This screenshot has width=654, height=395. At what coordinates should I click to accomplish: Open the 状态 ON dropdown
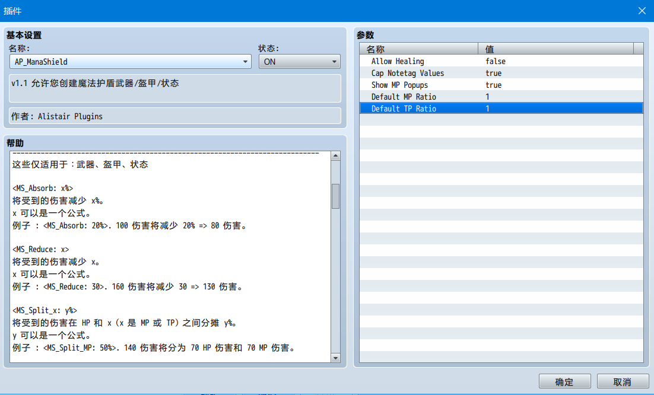pyautogui.click(x=300, y=62)
